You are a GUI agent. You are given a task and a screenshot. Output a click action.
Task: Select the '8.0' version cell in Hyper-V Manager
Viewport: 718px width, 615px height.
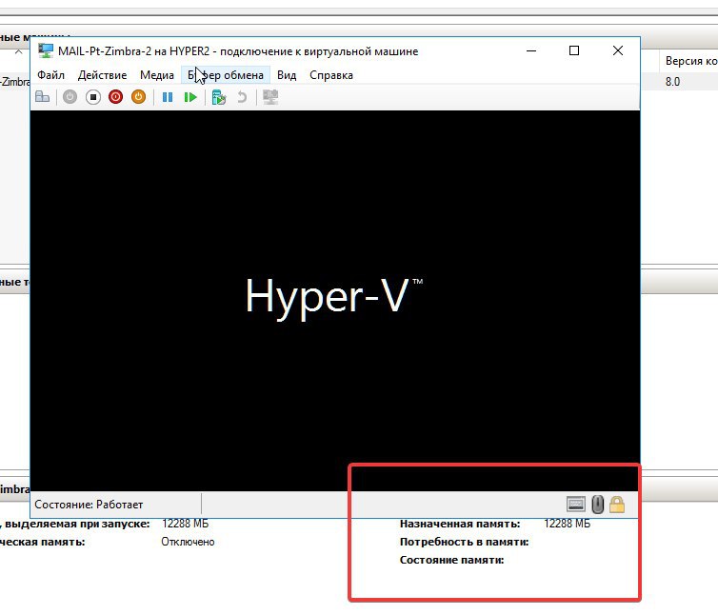coord(672,82)
